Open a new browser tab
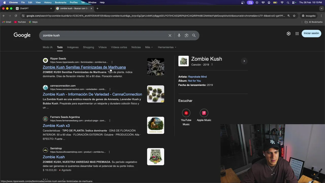This screenshot has width=325, height=183. tap(97, 8)
